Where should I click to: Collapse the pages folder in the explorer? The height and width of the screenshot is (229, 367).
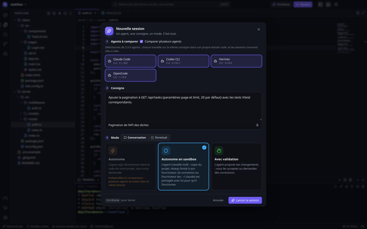coord(32,42)
